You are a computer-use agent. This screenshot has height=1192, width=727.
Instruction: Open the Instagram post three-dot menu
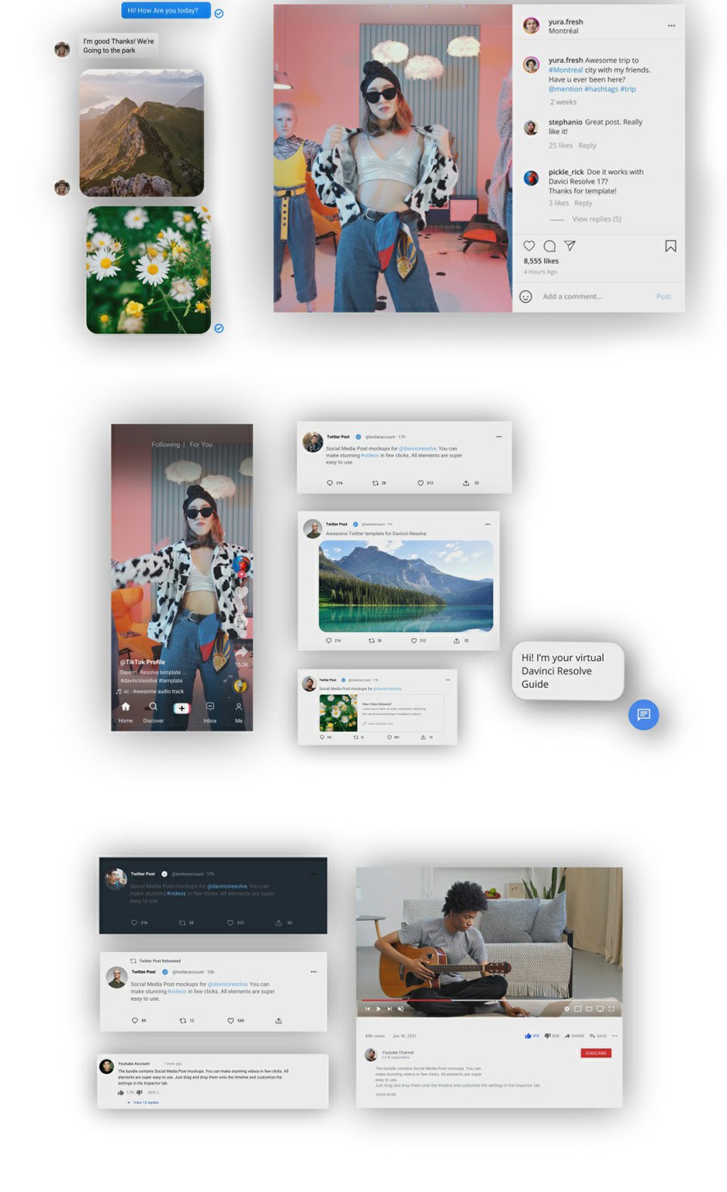tap(671, 26)
